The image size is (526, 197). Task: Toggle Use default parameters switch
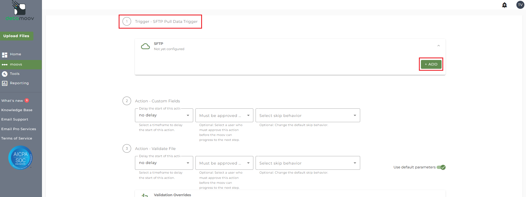pos(441,167)
